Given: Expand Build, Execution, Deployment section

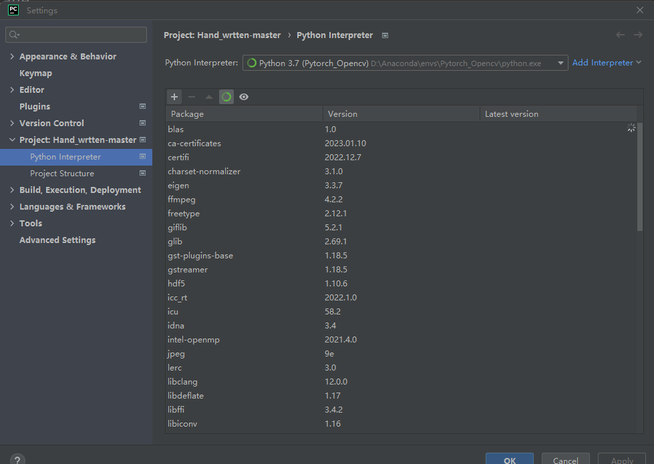Looking at the screenshot, I should tap(12, 190).
